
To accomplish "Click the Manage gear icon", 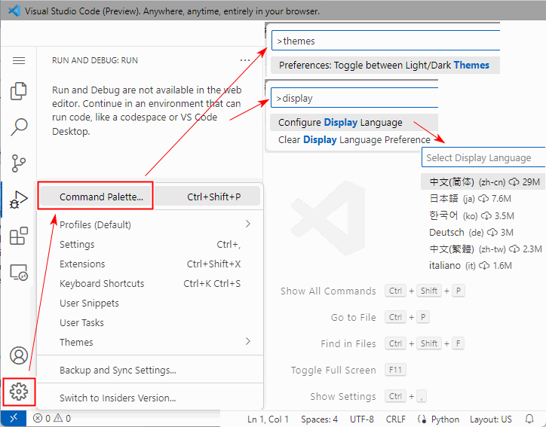I will point(19,391).
